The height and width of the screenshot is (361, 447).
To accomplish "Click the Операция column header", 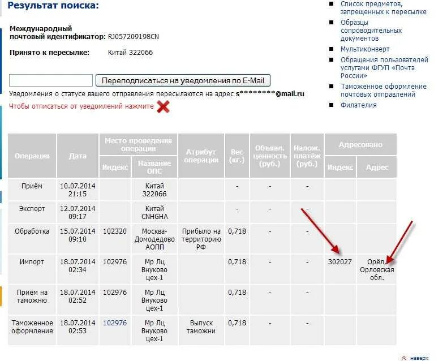I will (32, 156).
